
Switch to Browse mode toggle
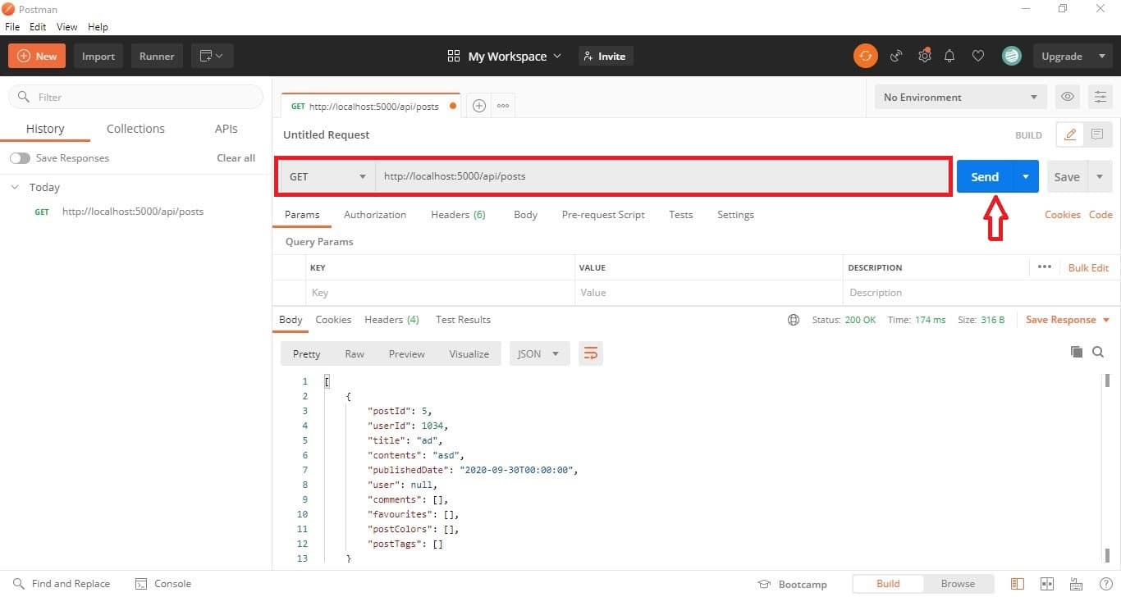pos(958,584)
